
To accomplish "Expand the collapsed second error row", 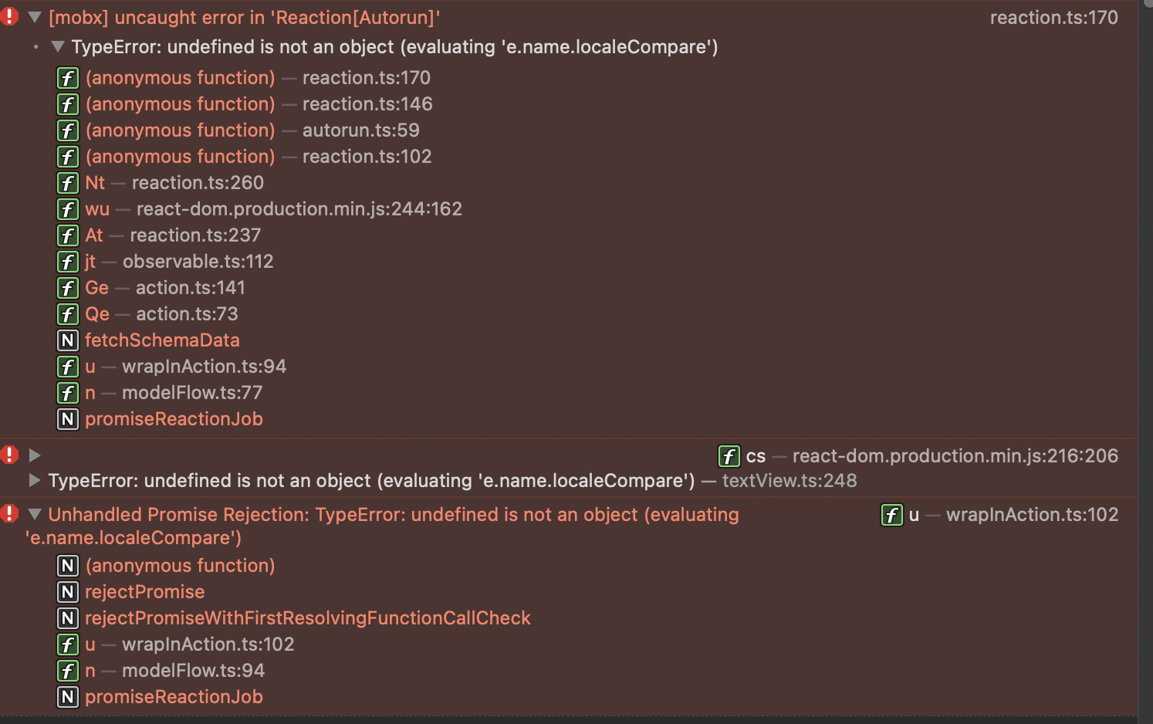I will point(34,455).
